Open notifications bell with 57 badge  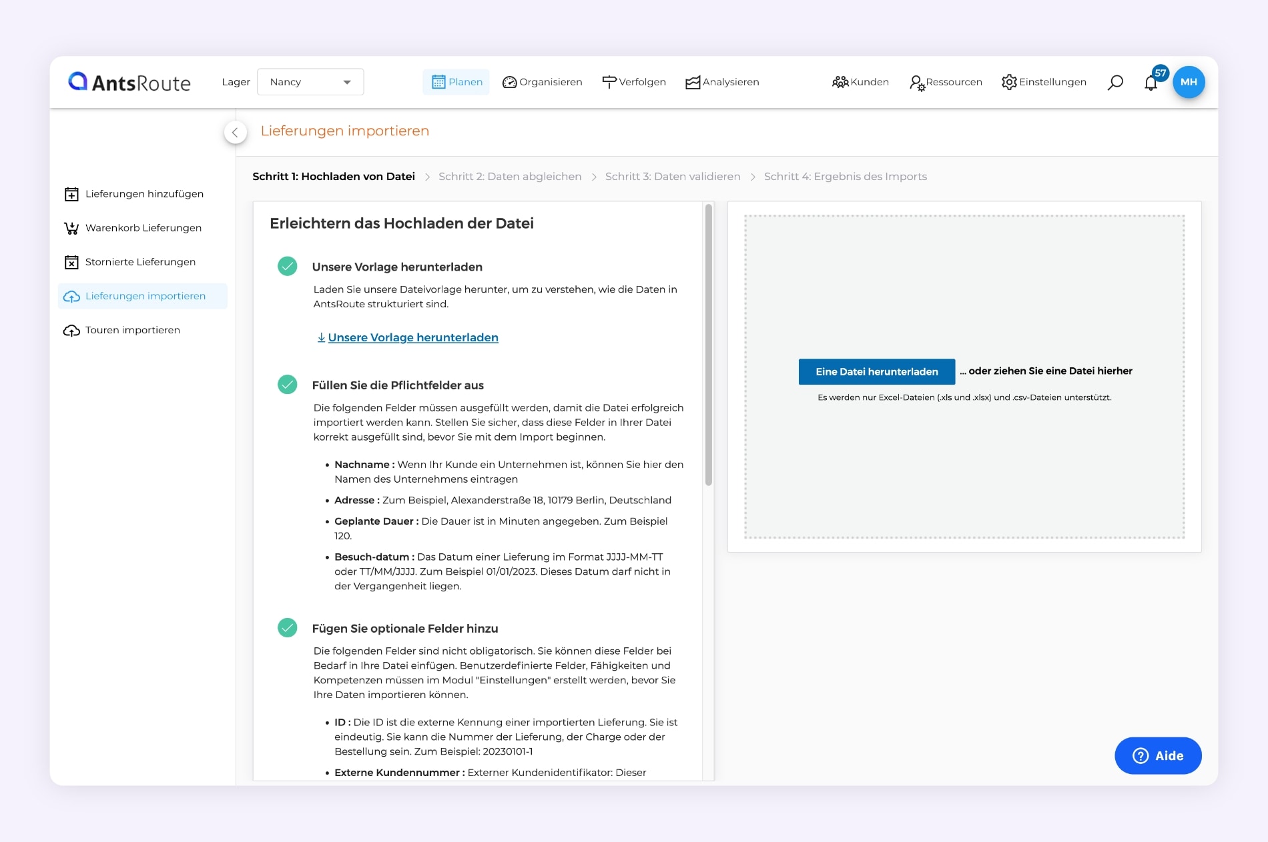(1151, 82)
